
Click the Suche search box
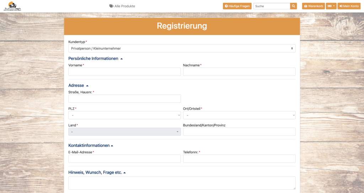(x=272, y=6)
